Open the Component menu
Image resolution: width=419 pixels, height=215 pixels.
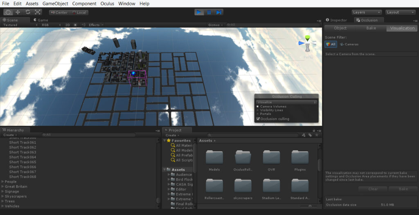tap(84, 3)
